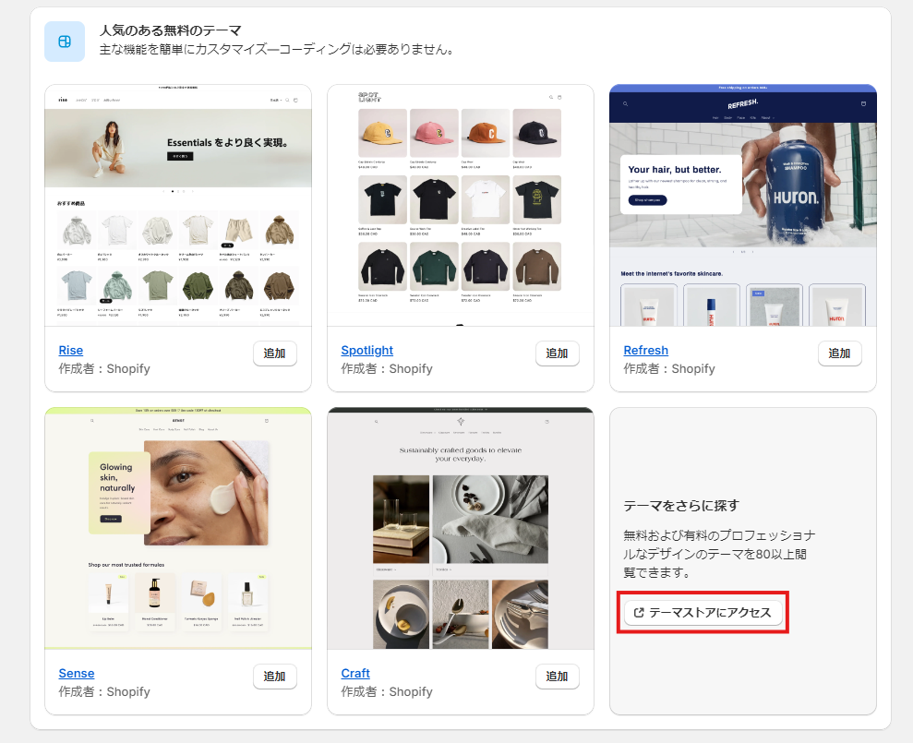Click the Sense theme preview thumbnail

177,527
